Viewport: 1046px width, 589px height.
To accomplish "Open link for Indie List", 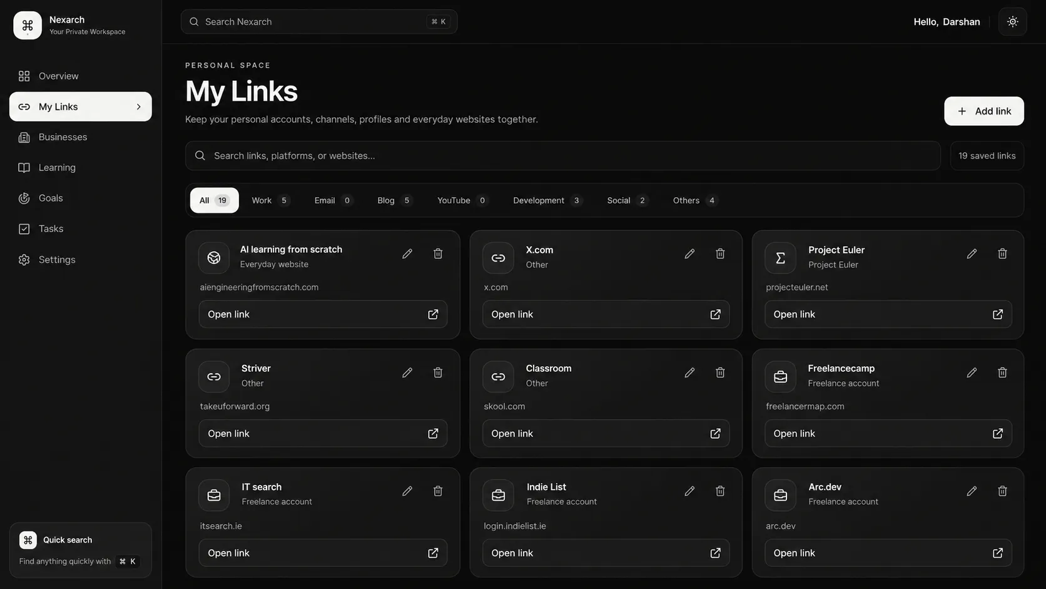I will 606,553.
